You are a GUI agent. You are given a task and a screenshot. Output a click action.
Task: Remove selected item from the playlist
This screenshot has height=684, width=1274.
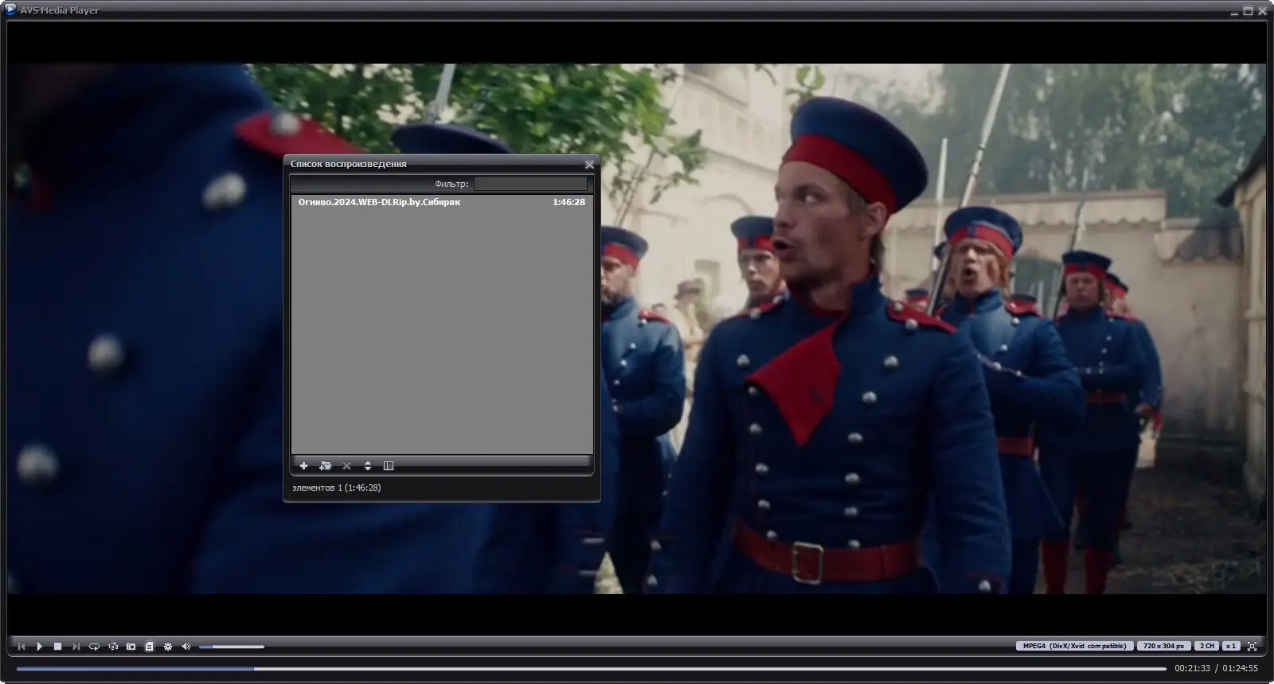(x=346, y=465)
